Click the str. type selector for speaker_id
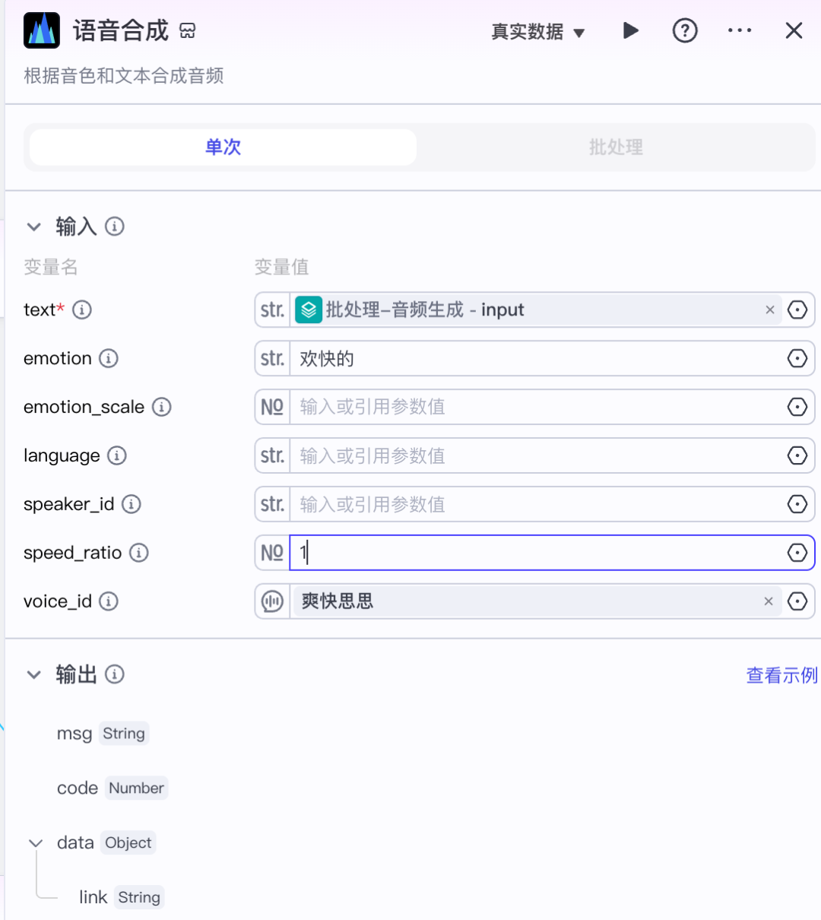This screenshot has height=920, width=821. point(272,504)
